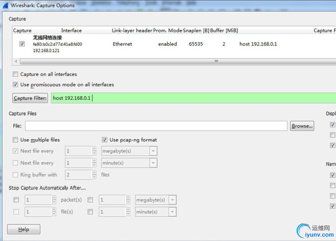The width and height of the screenshot is (336, 241).
Task: Click the Wireshark fin icon in title bar
Action: [x=6, y=6]
